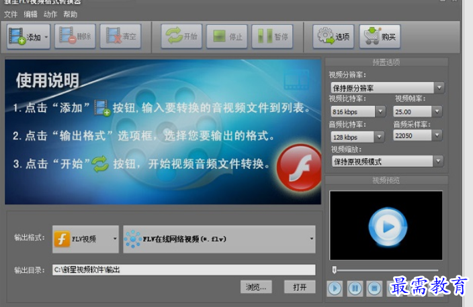
Task: Click the film-add icon in instruction step 1
Action: pos(102,108)
